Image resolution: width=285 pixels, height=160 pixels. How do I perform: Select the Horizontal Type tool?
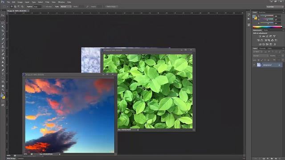click(3, 74)
